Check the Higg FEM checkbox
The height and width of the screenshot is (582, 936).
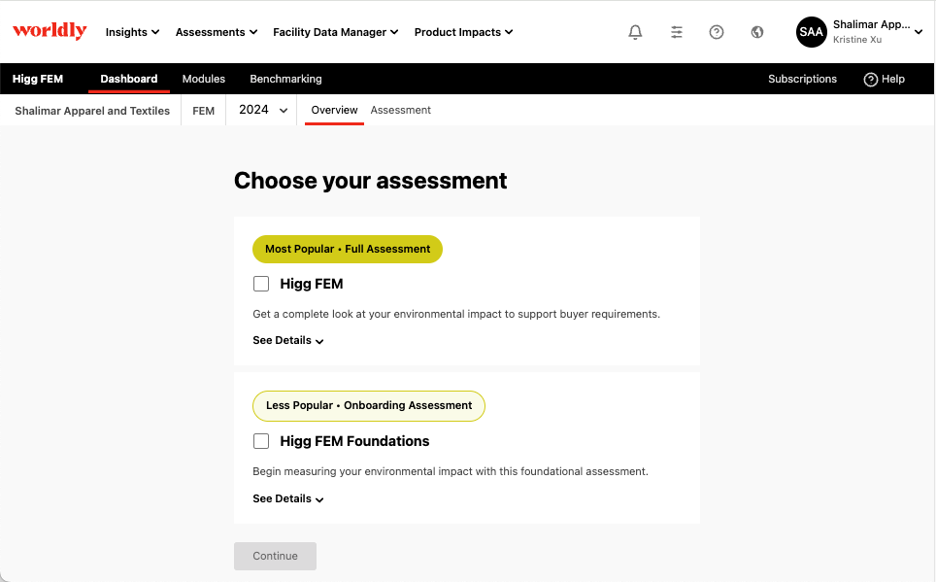(261, 284)
